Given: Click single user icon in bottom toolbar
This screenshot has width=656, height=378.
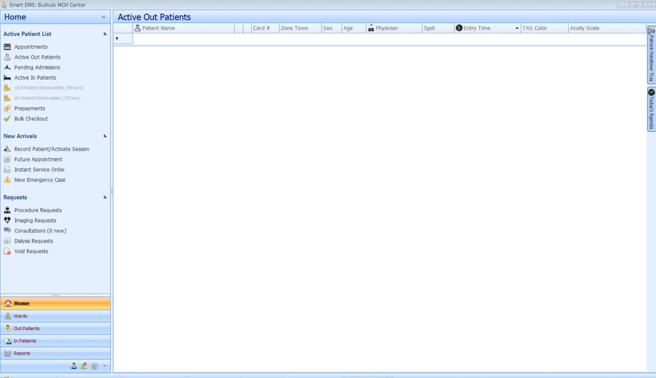Looking at the screenshot, I should [74, 366].
